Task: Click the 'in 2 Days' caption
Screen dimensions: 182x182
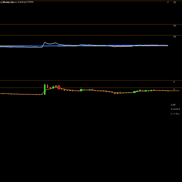Action: 175,114
